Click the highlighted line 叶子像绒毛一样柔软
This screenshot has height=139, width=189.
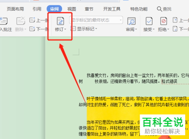pyautogui.click(x=138, y=99)
